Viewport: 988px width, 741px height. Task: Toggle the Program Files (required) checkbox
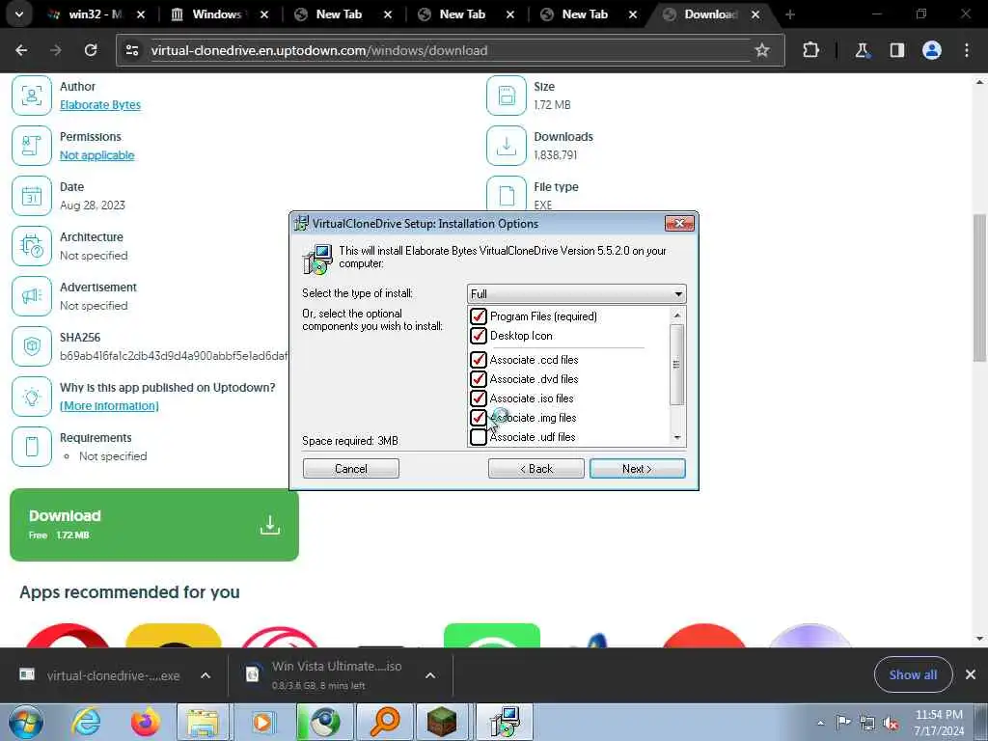tap(479, 316)
